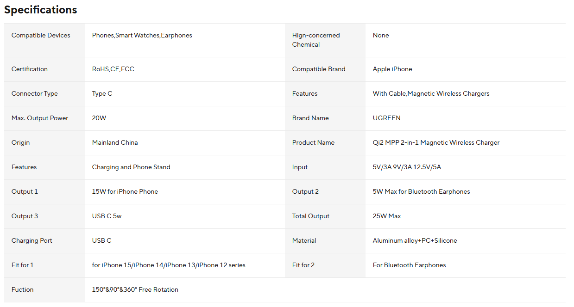The width and height of the screenshot is (574, 307).
Task: Select the Mainland China origin value
Action: tap(115, 142)
